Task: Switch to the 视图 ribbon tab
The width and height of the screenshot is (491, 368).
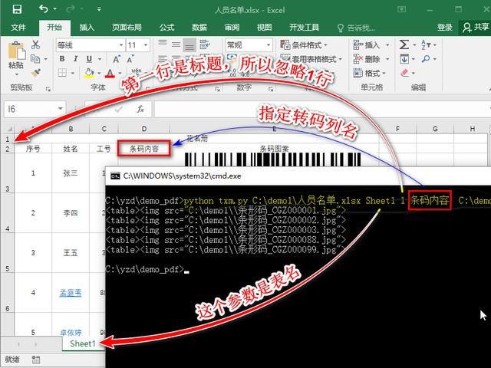Action: (x=264, y=28)
